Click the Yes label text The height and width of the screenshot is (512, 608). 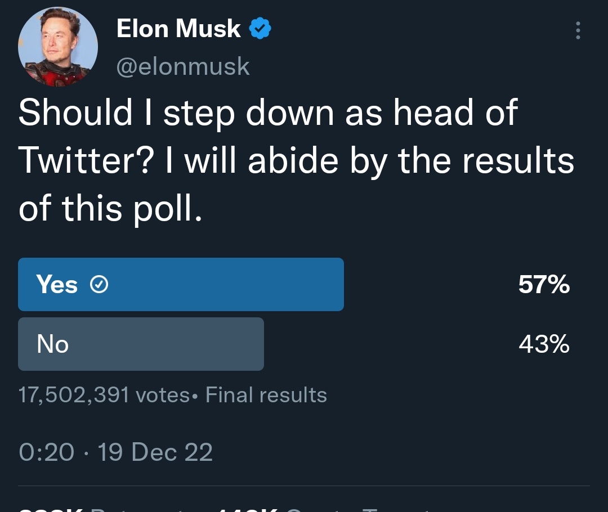tap(57, 284)
